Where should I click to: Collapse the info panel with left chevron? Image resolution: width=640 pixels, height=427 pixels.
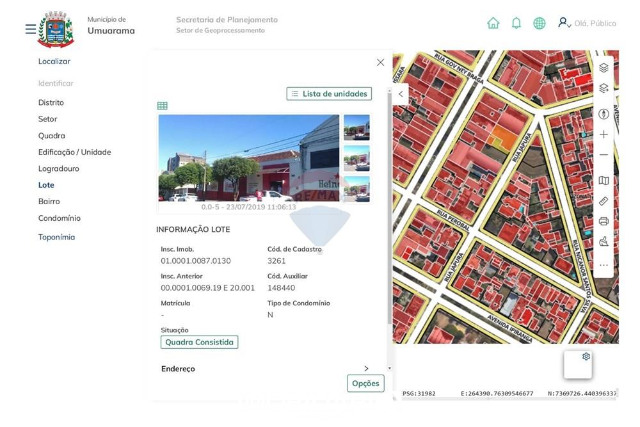point(401,94)
